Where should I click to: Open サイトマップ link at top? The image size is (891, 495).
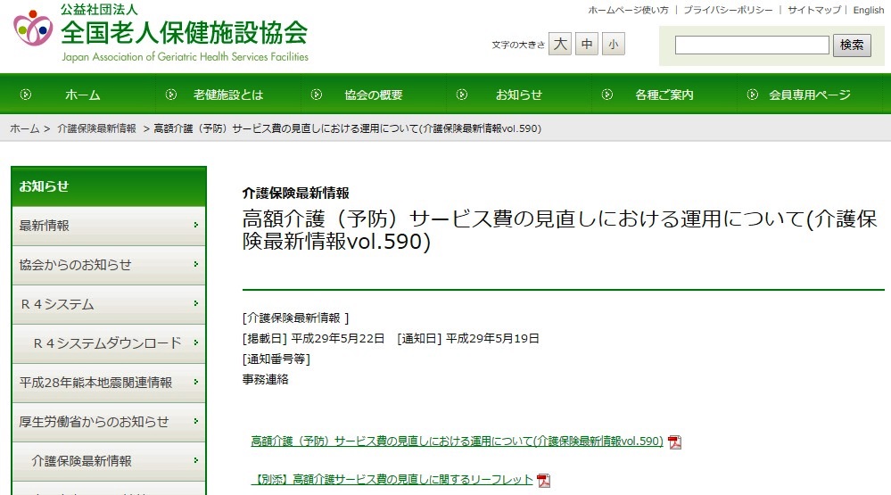point(813,10)
